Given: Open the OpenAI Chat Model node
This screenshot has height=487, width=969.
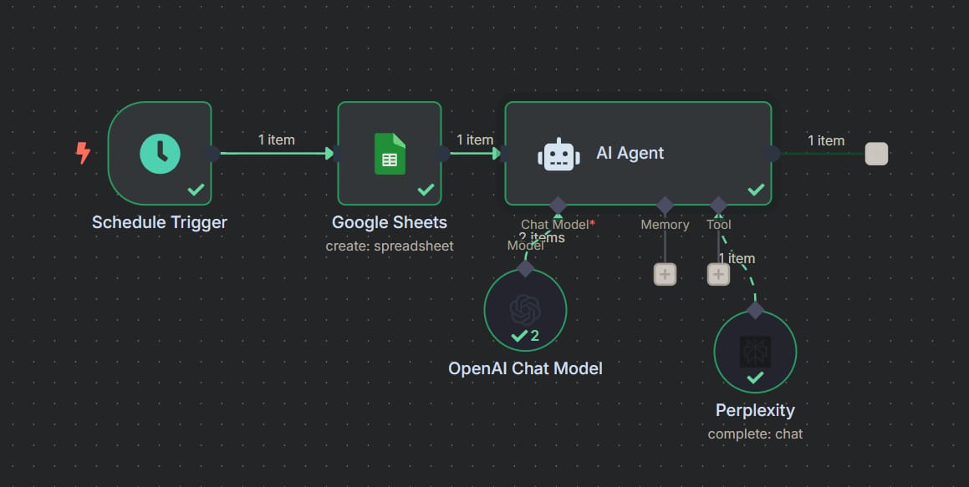Looking at the screenshot, I should pyautogui.click(x=525, y=310).
